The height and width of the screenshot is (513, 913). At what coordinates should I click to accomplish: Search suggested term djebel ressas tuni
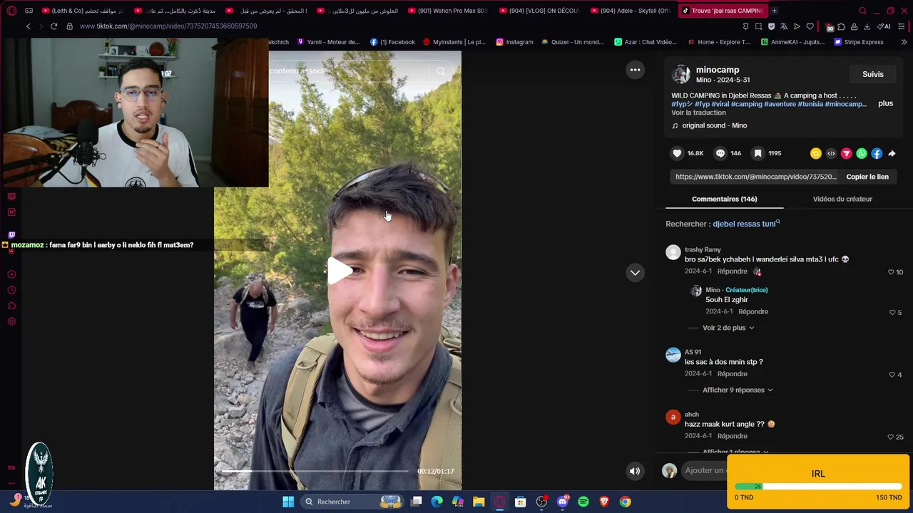click(746, 224)
